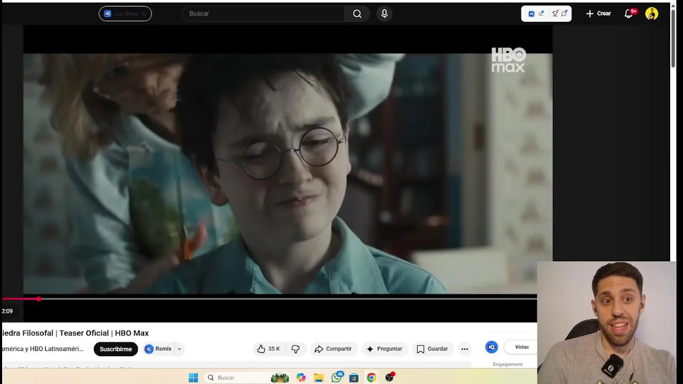
Task: Click the Windows taskbar Buscar search box
Action: pyautogui.click(x=247, y=378)
